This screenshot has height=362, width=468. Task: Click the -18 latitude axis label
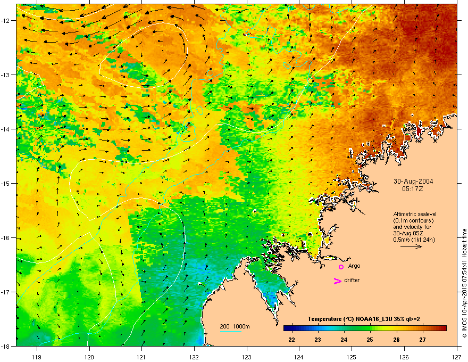click(x=5, y=347)
